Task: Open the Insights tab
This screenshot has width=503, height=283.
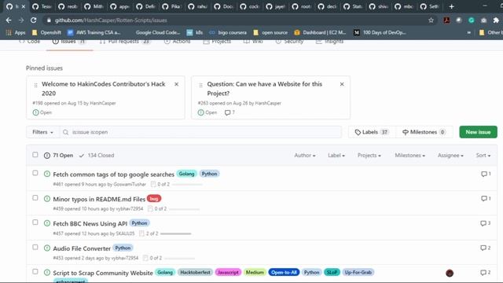Action: pyautogui.click(x=329, y=42)
